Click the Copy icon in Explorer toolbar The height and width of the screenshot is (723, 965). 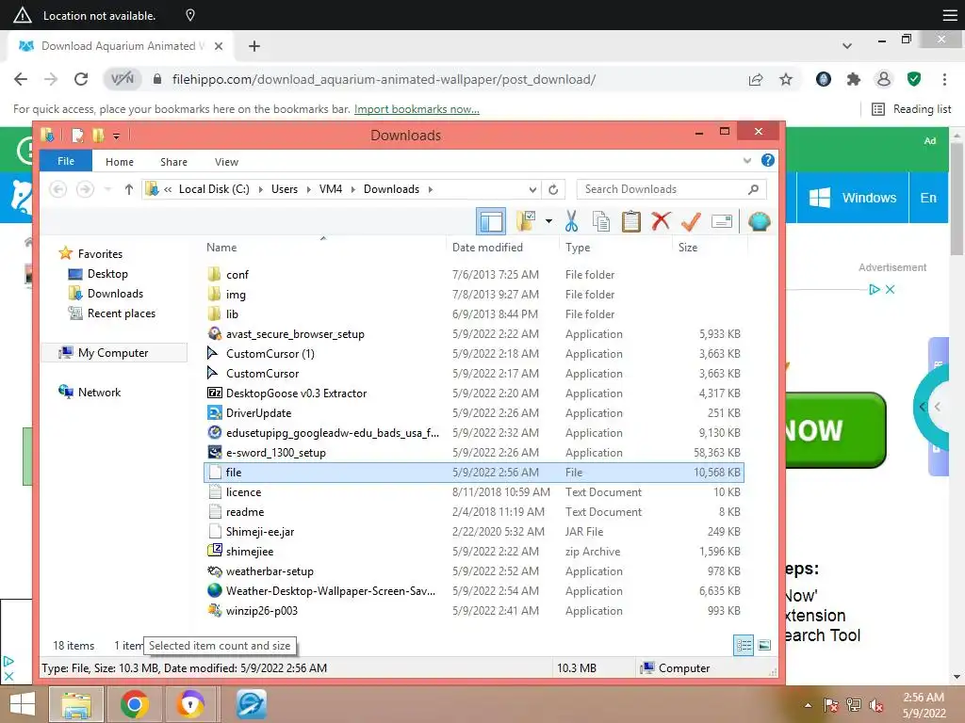point(600,221)
